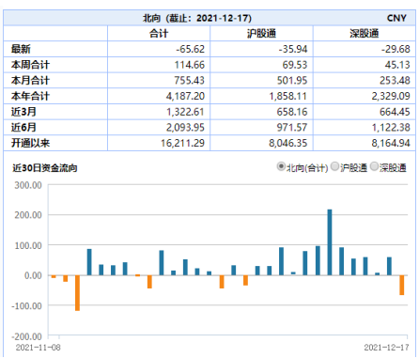Click the last orange bar on 2021-12-17
The height and width of the screenshot is (358, 419).
[x=401, y=285]
